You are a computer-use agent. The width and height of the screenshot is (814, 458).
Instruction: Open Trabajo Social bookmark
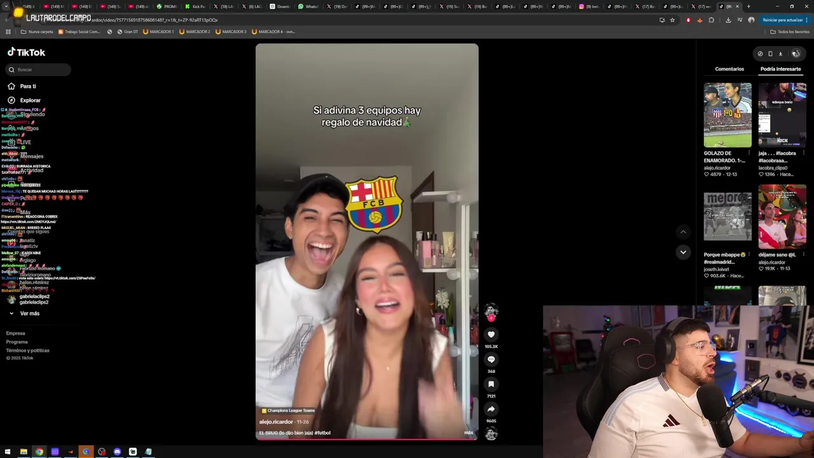pyautogui.click(x=81, y=31)
